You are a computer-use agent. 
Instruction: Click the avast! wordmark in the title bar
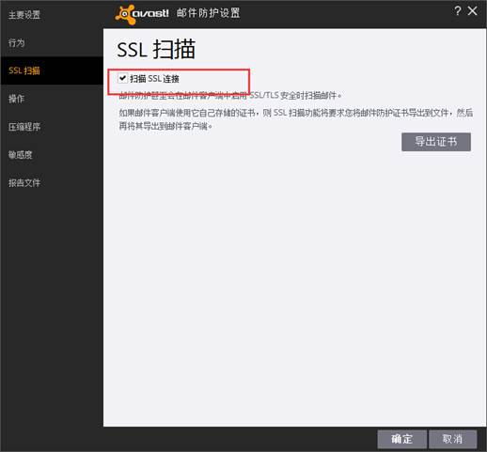[150, 13]
